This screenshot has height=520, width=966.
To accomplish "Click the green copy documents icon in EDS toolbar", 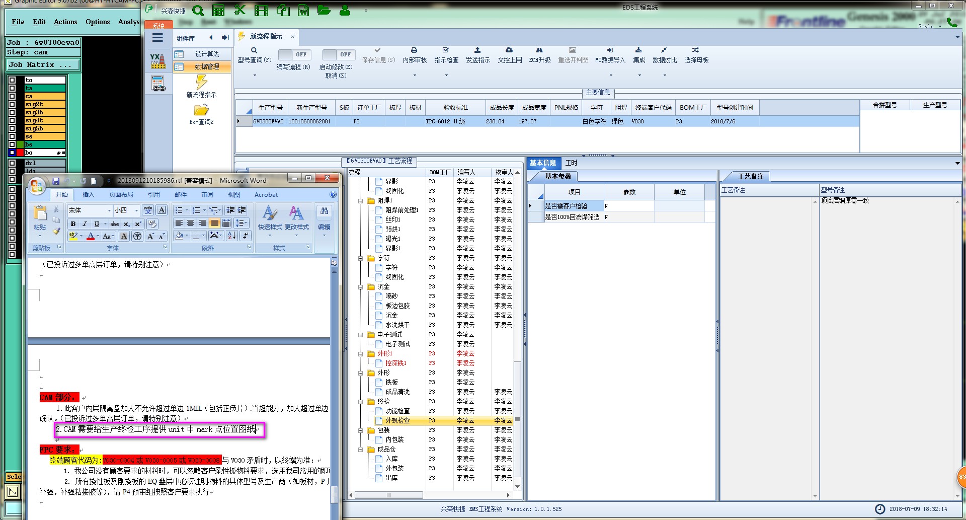I will [x=283, y=10].
